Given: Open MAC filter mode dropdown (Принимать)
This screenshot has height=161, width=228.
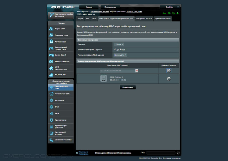Looking at the screenshot, I should [x=120, y=55].
